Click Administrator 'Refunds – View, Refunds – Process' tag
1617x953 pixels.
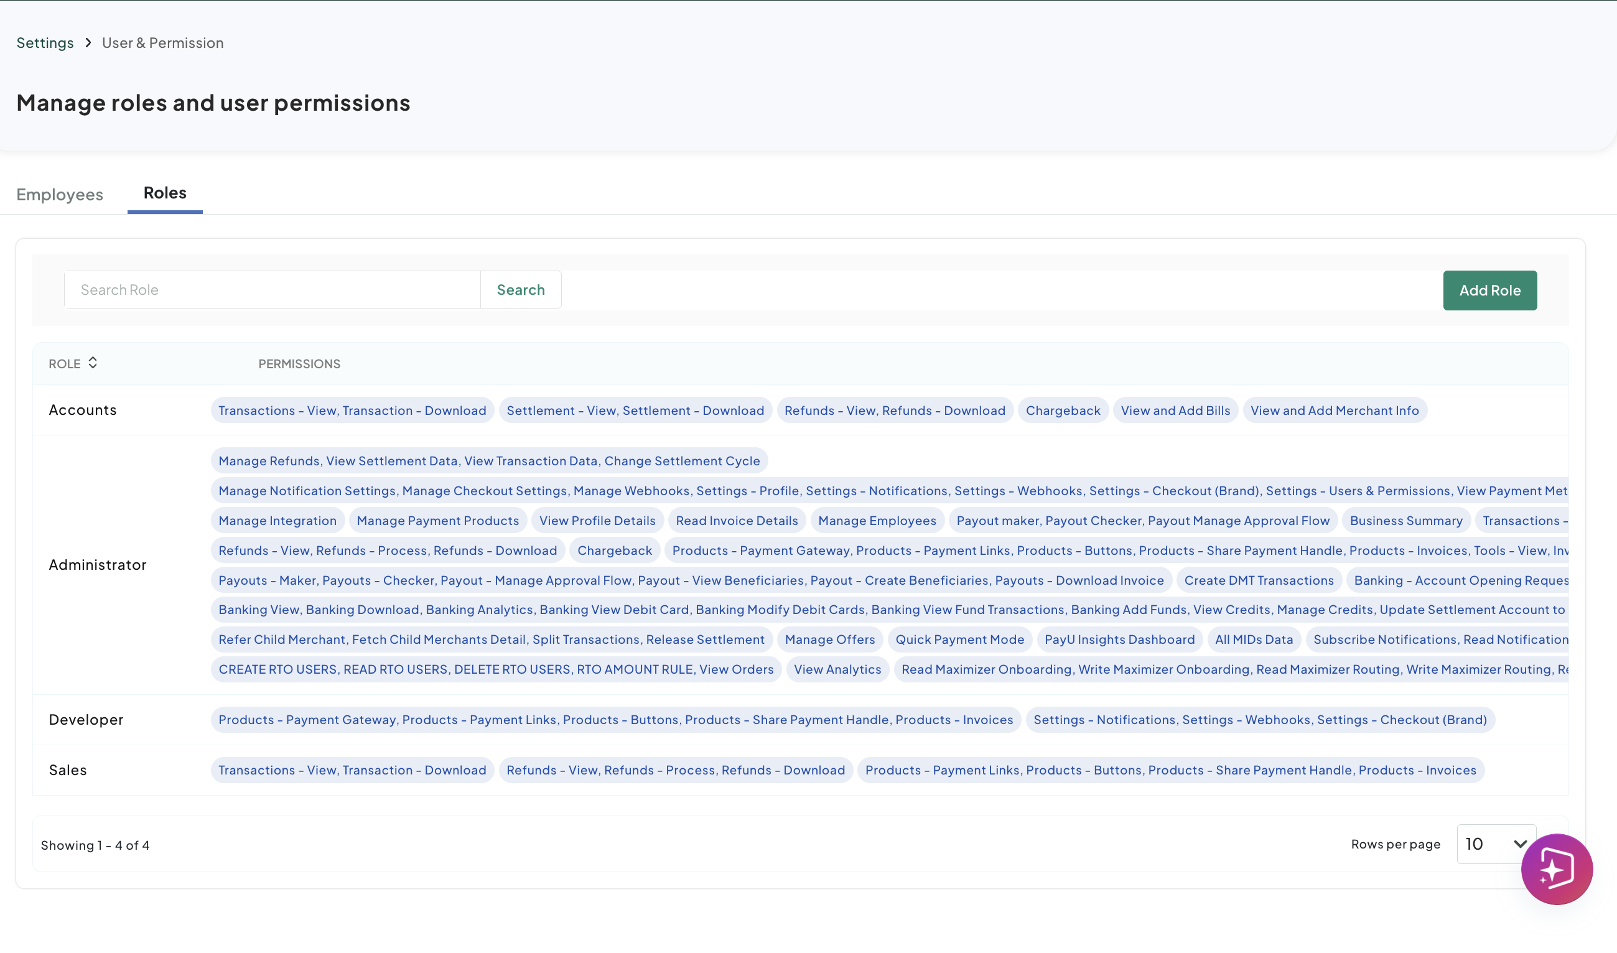pyautogui.click(x=387, y=551)
